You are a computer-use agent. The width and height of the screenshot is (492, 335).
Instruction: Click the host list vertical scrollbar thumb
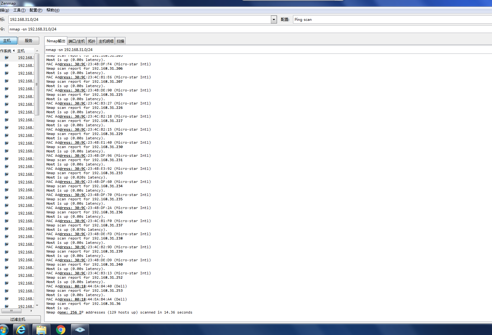click(x=37, y=84)
